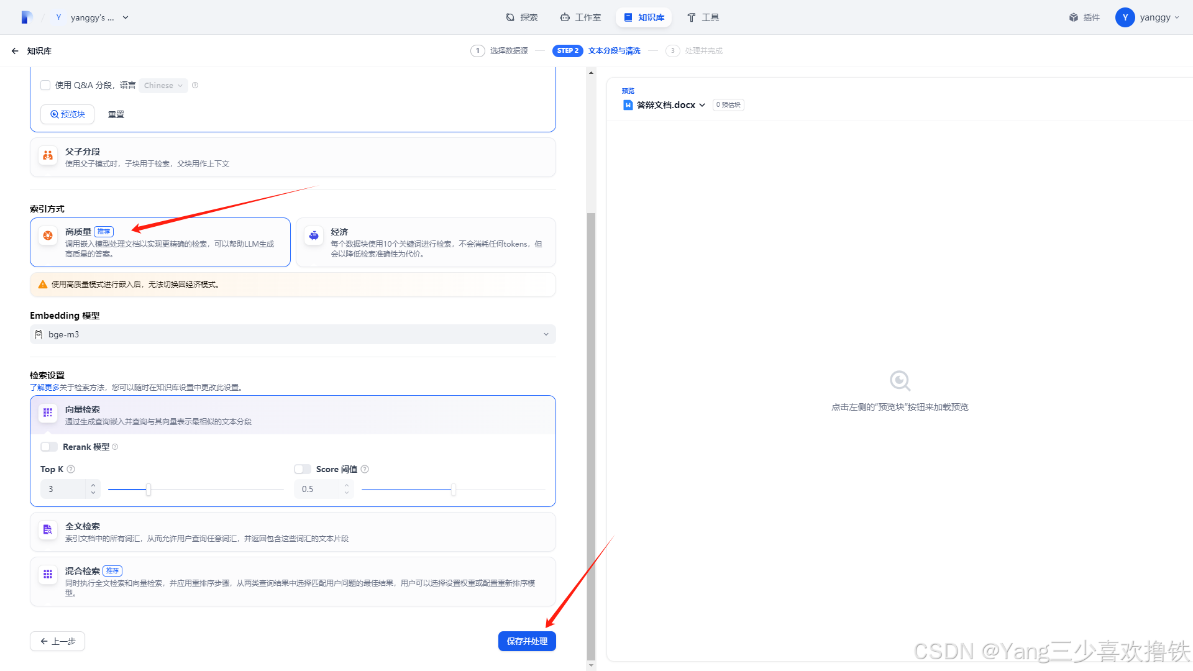Turn on the Score 阈值 switch

[x=303, y=469]
